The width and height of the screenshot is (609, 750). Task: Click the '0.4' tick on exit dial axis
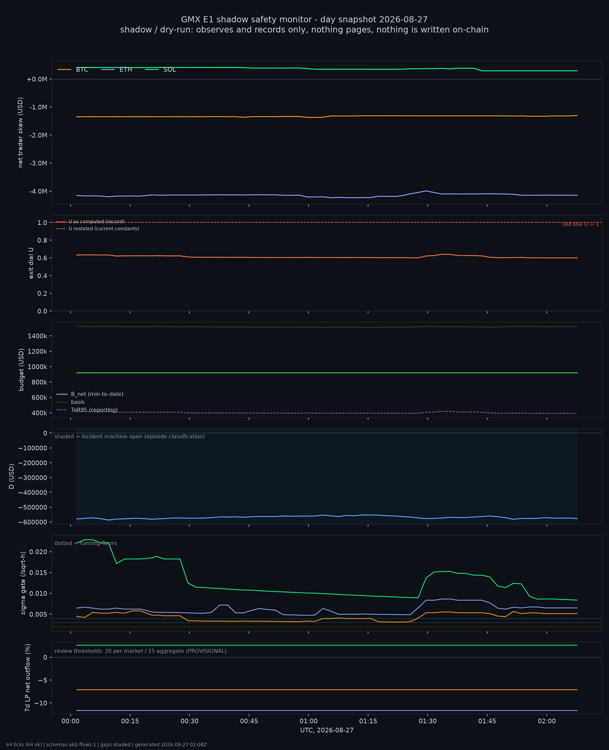pyautogui.click(x=42, y=276)
